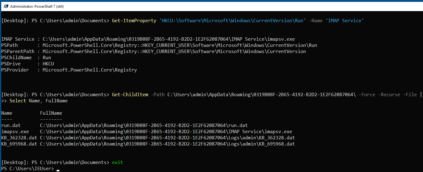Click the PSPath output value line
This screenshot has width=423, height=172.
[180, 45]
